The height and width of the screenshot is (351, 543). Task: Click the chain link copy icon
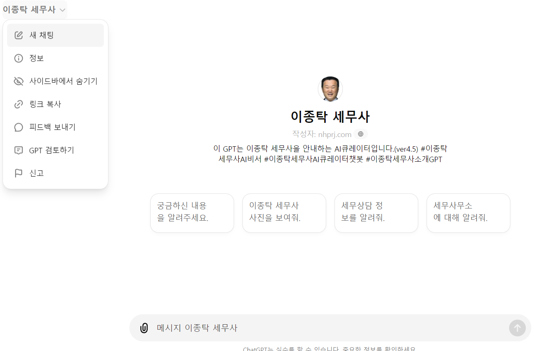pos(18,104)
